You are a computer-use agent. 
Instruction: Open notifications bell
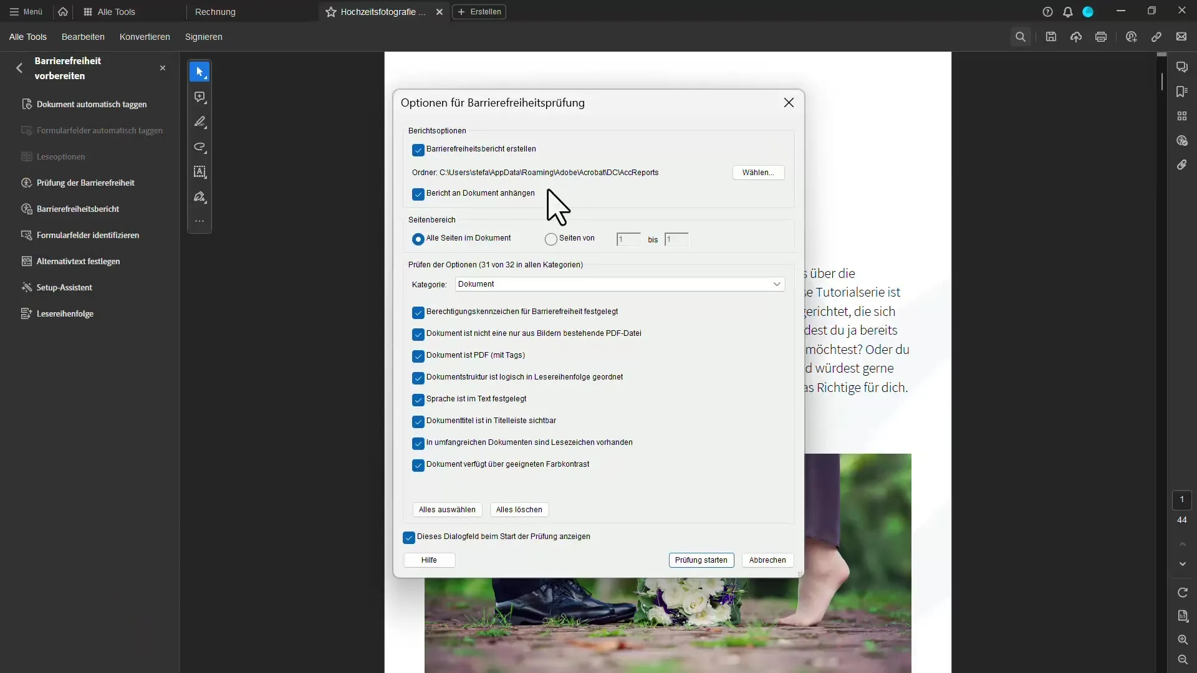(x=1068, y=12)
